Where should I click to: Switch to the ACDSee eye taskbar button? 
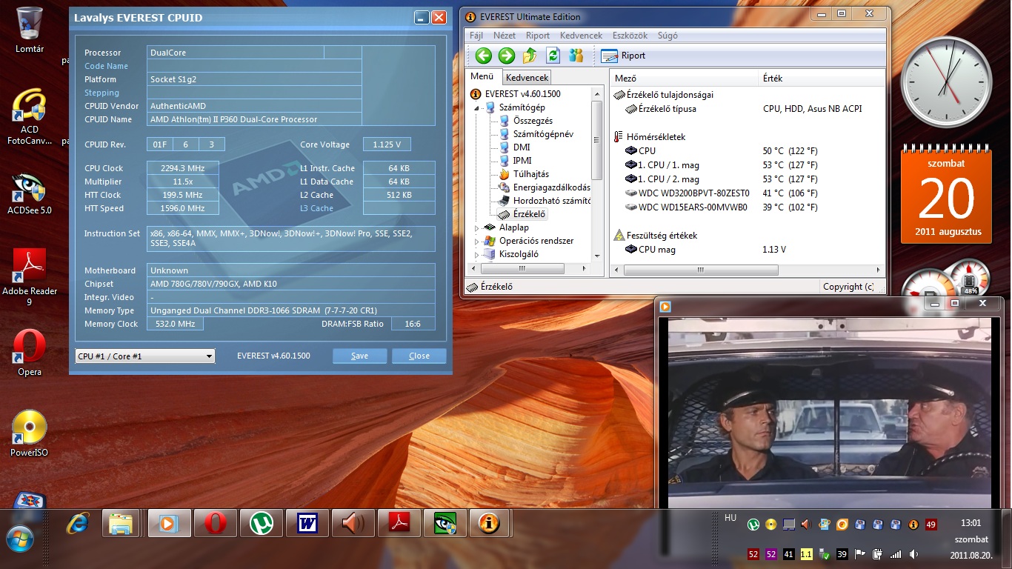tap(444, 524)
